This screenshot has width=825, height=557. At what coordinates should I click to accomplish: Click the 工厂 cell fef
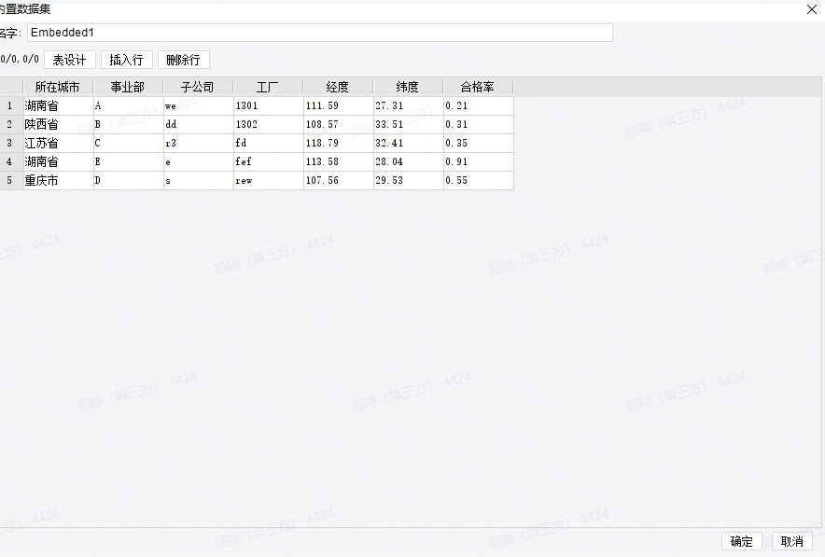(x=269, y=162)
